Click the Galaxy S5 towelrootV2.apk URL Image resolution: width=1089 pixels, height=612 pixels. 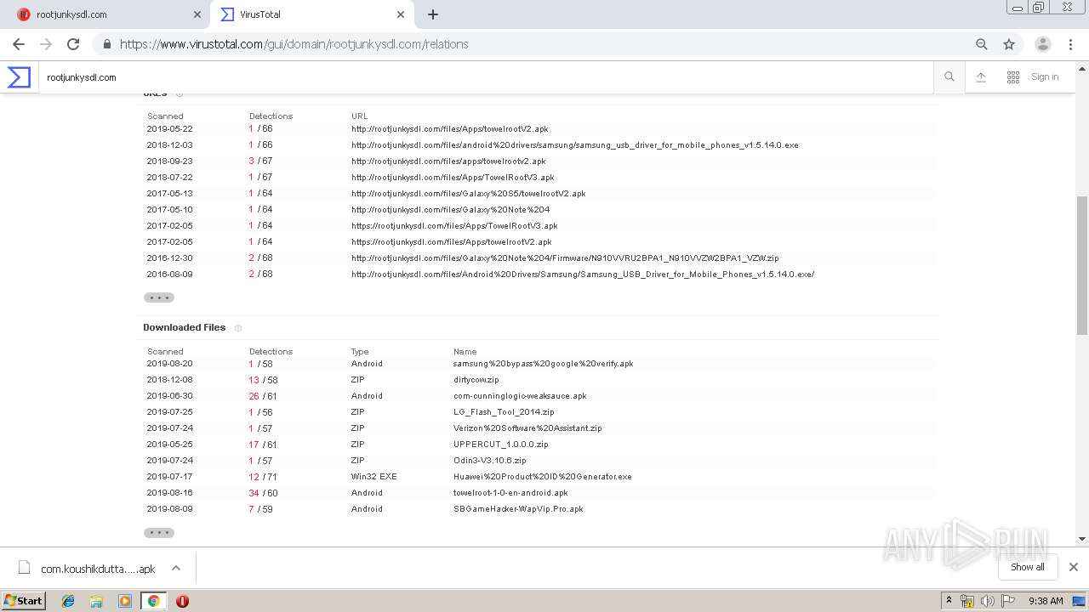[x=469, y=194]
